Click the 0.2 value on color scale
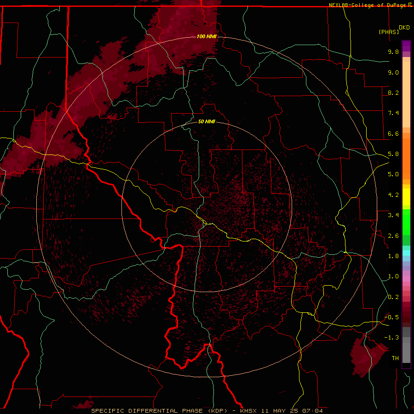The image size is (414, 414). click(x=393, y=297)
